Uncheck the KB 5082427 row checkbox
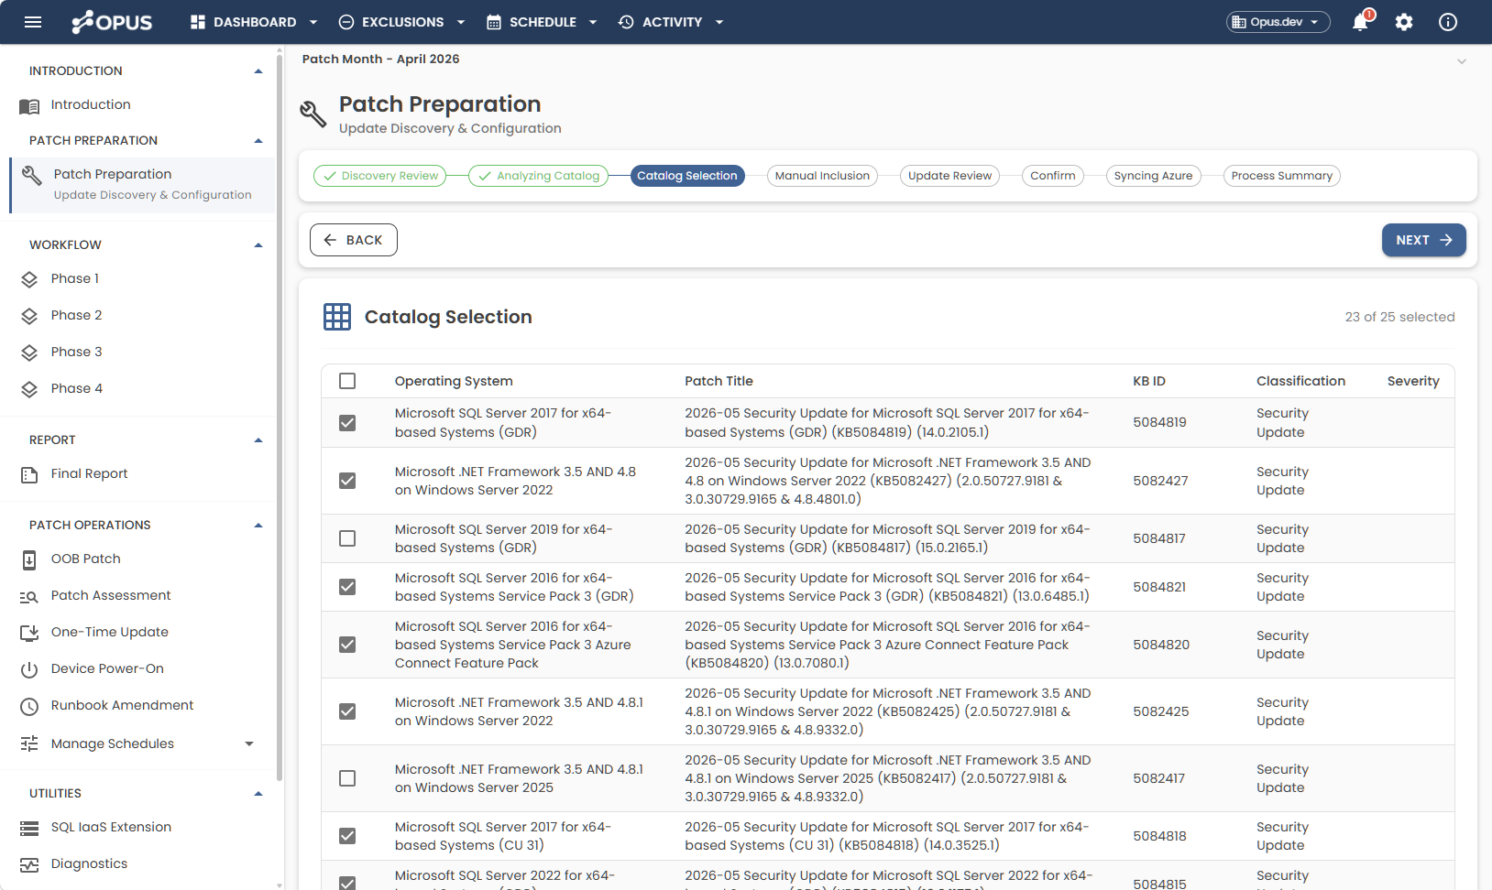1492x890 pixels. click(x=347, y=481)
